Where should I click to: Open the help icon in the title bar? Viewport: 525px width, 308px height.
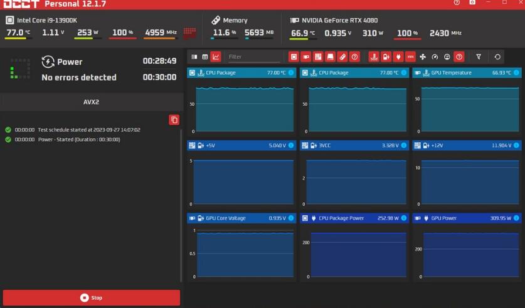point(457,3)
